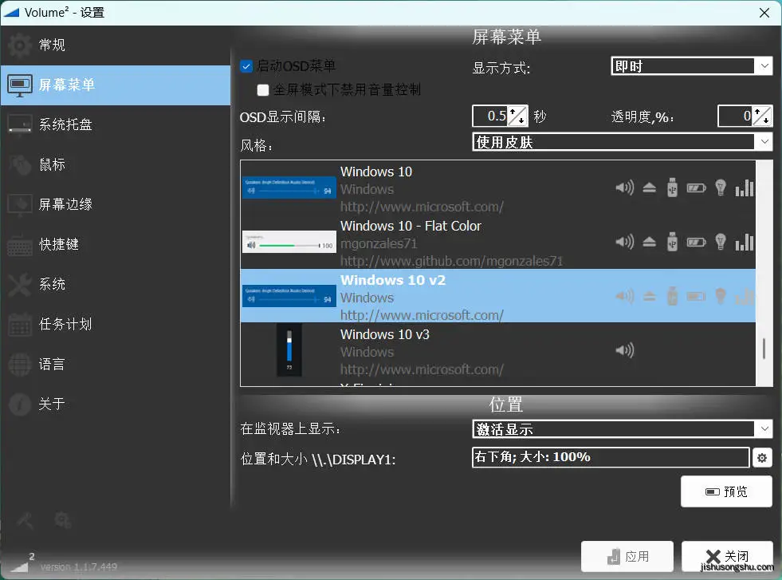The width and height of the screenshot is (782, 580).
Task: Click the faded tools icon at the sidebar bottom
Action: (x=25, y=521)
